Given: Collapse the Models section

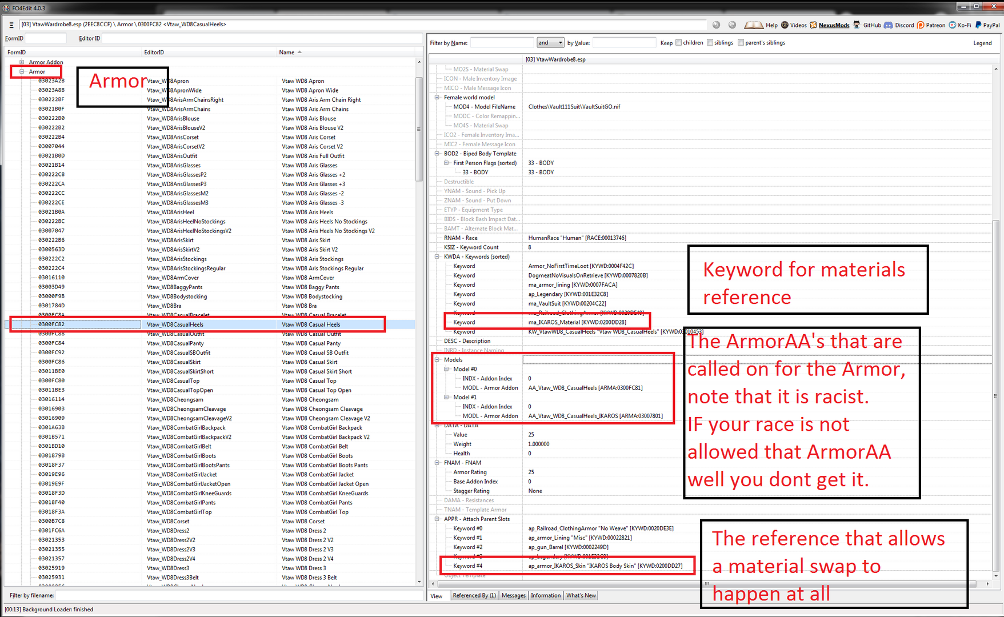Looking at the screenshot, I should pos(437,360).
